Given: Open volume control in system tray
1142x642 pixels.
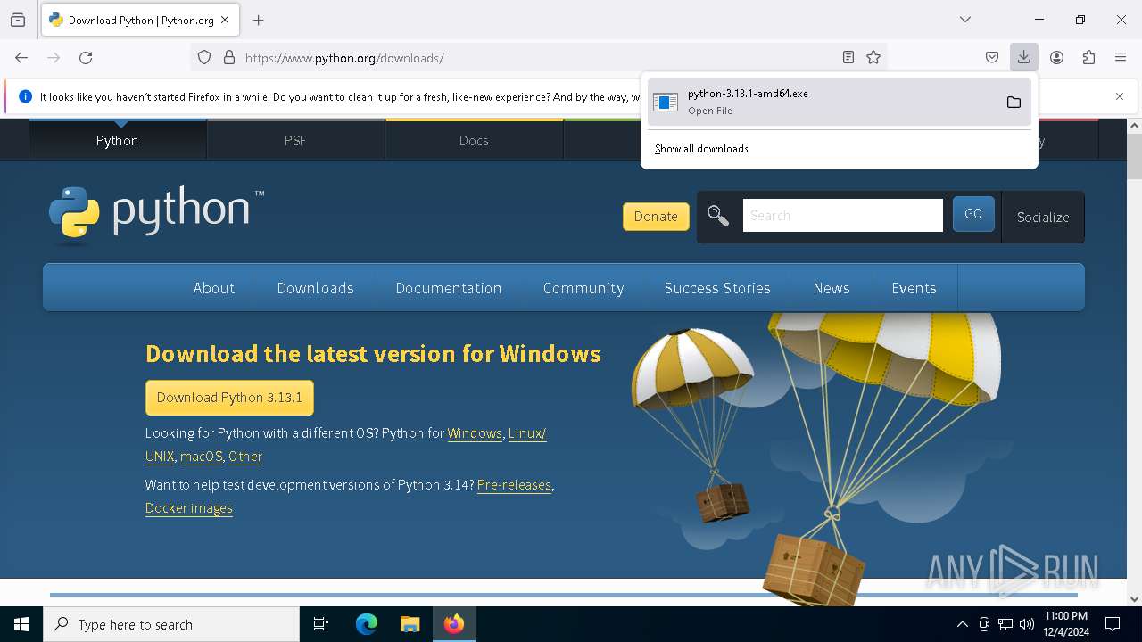Looking at the screenshot, I should (x=1027, y=624).
